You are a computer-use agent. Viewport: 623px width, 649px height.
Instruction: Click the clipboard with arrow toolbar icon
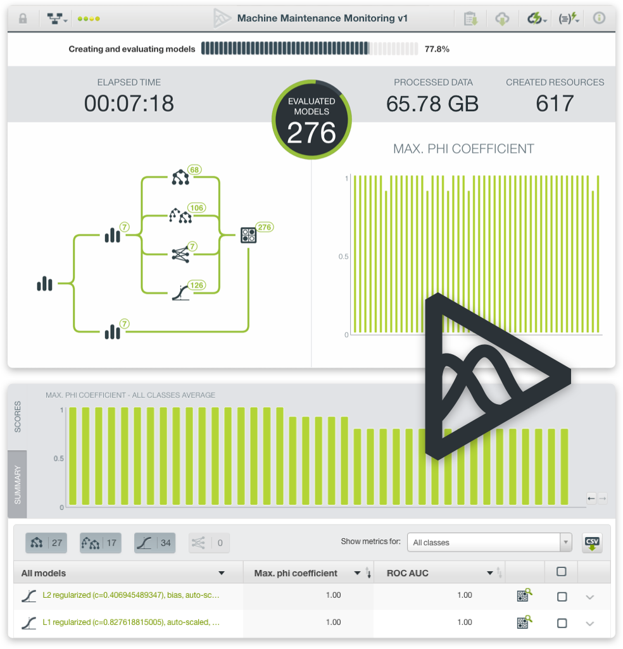tap(470, 18)
